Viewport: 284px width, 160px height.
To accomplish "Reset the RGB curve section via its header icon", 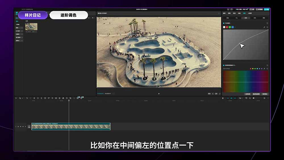I will tap(267, 23).
